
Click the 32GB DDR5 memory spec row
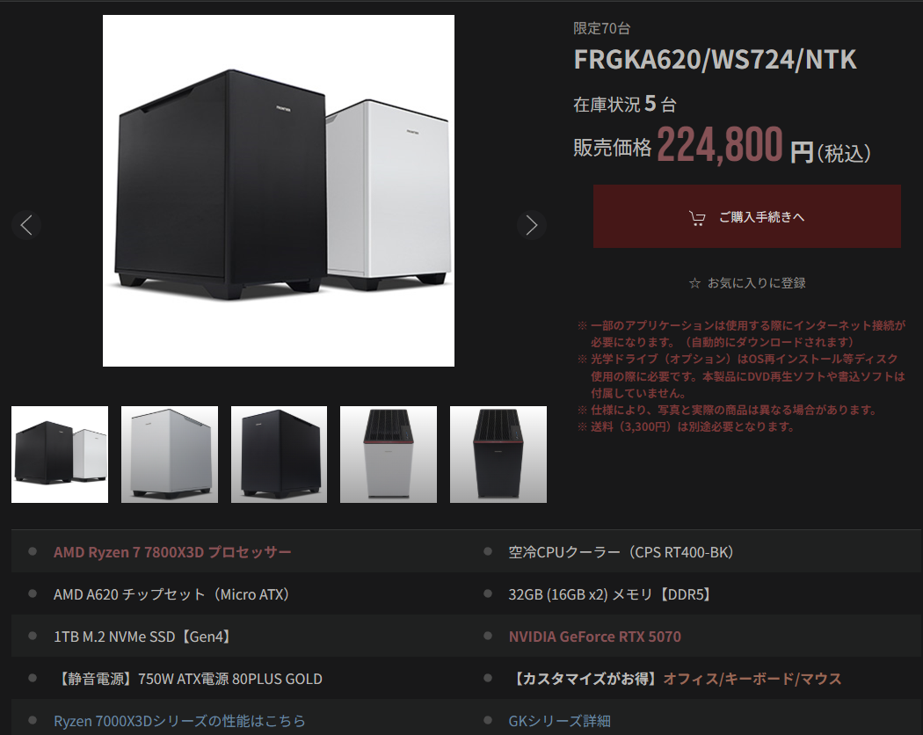point(701,594)
